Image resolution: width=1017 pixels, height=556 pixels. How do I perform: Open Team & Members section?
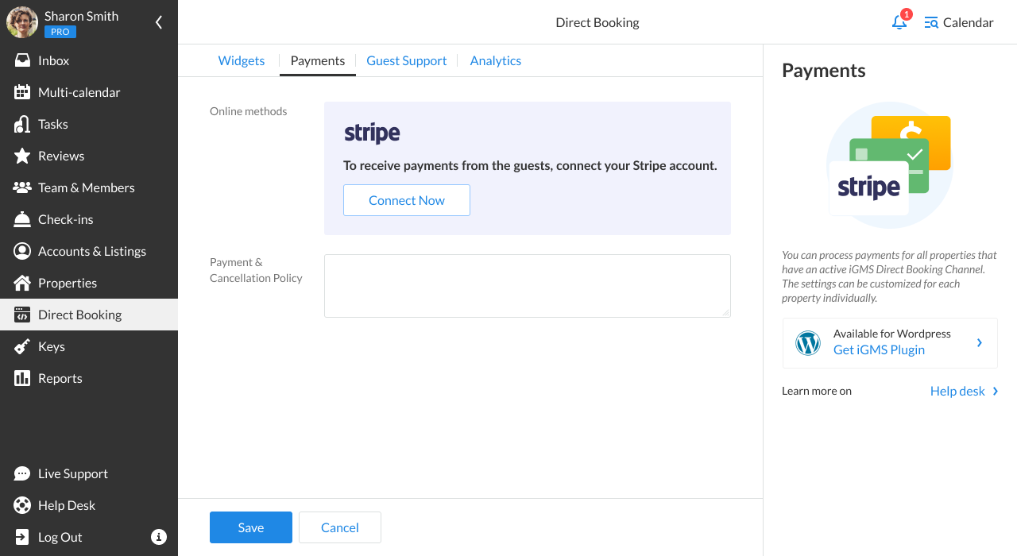pos(89,187)
